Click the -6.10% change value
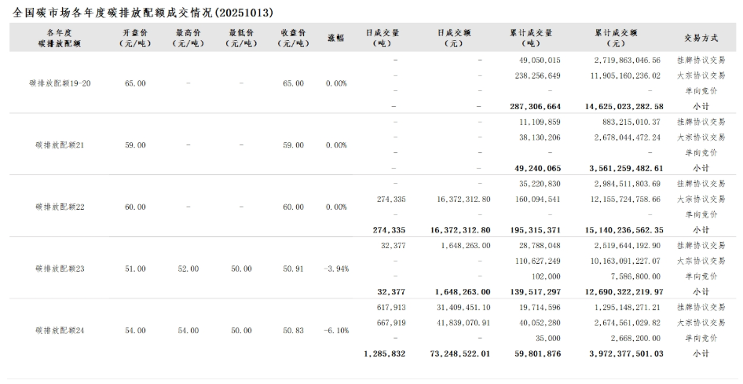The height and width of the screenshot is (384, 743). [336, 331]
